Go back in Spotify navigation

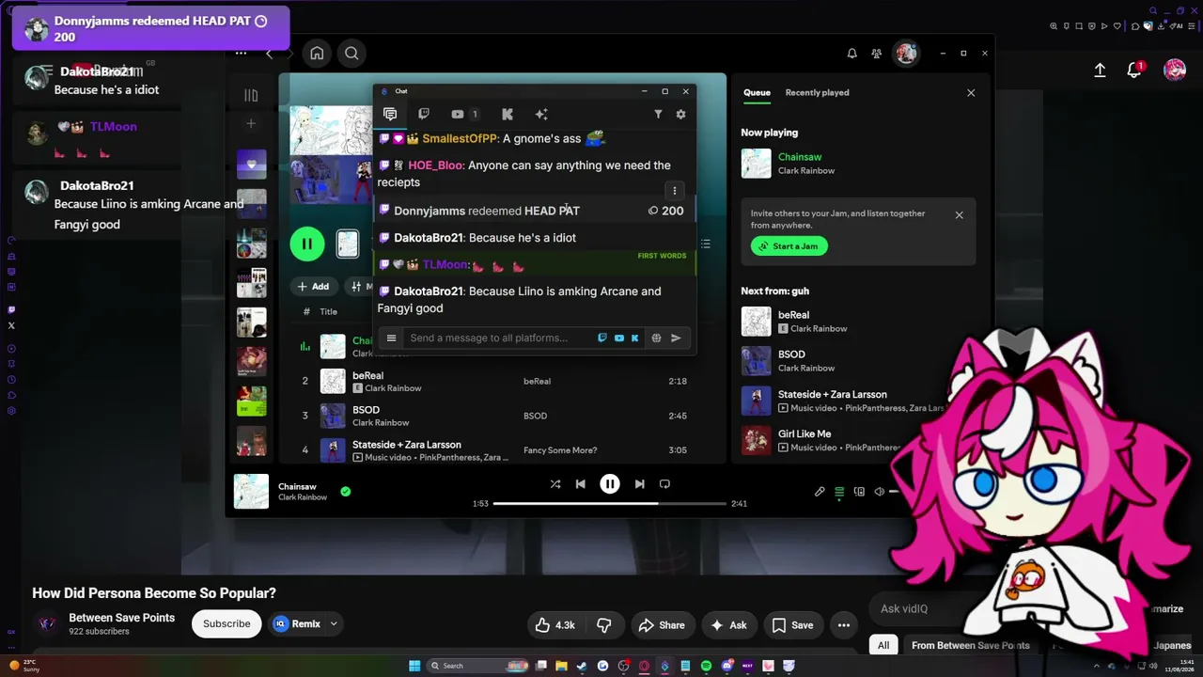[x=269, y=54]
